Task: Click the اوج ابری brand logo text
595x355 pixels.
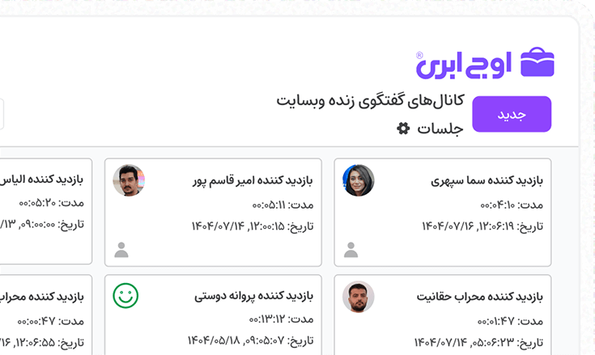Action: 464,66
